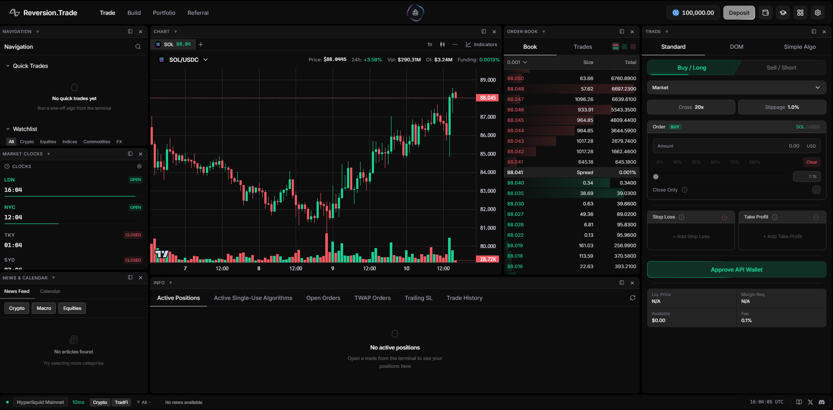The image size is (833, 410).
Task: Toggle the Close Only switch
Action: 816,190
